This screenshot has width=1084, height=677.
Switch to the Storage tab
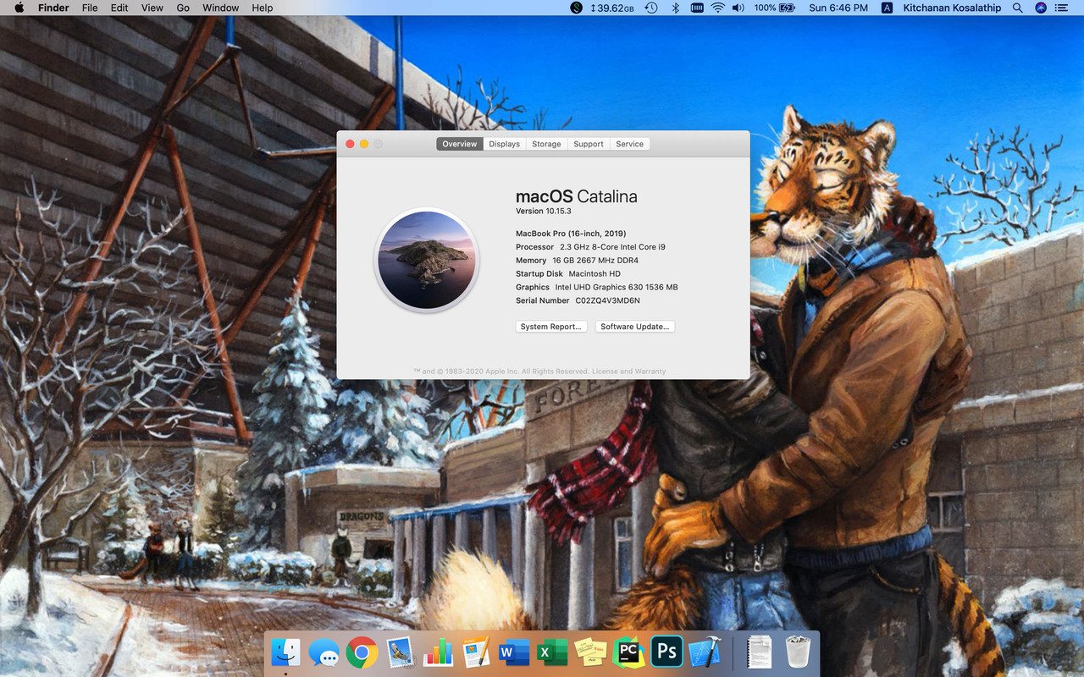[546, 144]
